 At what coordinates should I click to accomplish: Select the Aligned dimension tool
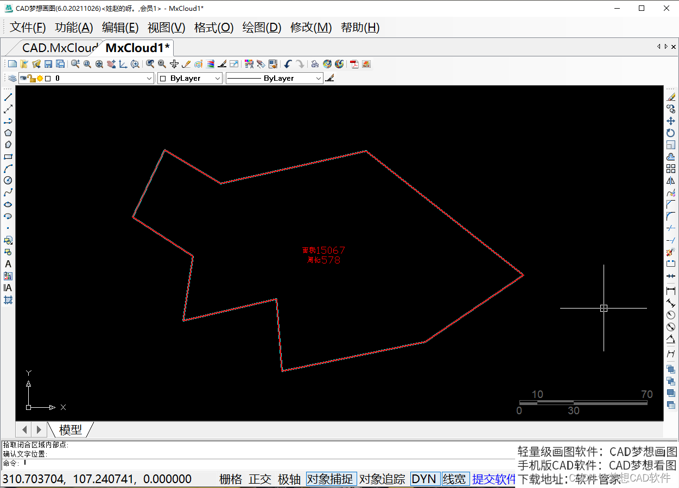[x=671, y=303]
